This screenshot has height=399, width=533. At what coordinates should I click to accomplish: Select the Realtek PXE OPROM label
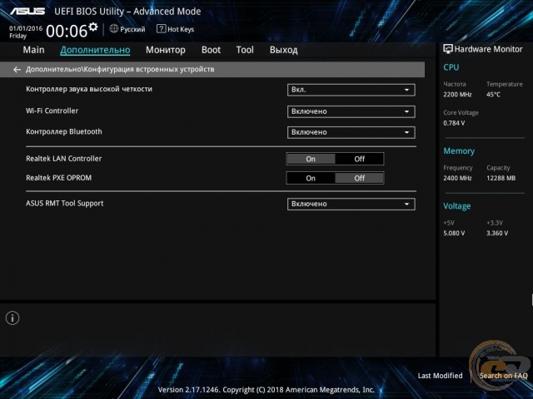point(59,178)
